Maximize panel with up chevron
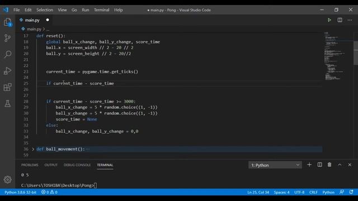Image resolution: width=358 pixels, height=201 pixels. (340, 165)
